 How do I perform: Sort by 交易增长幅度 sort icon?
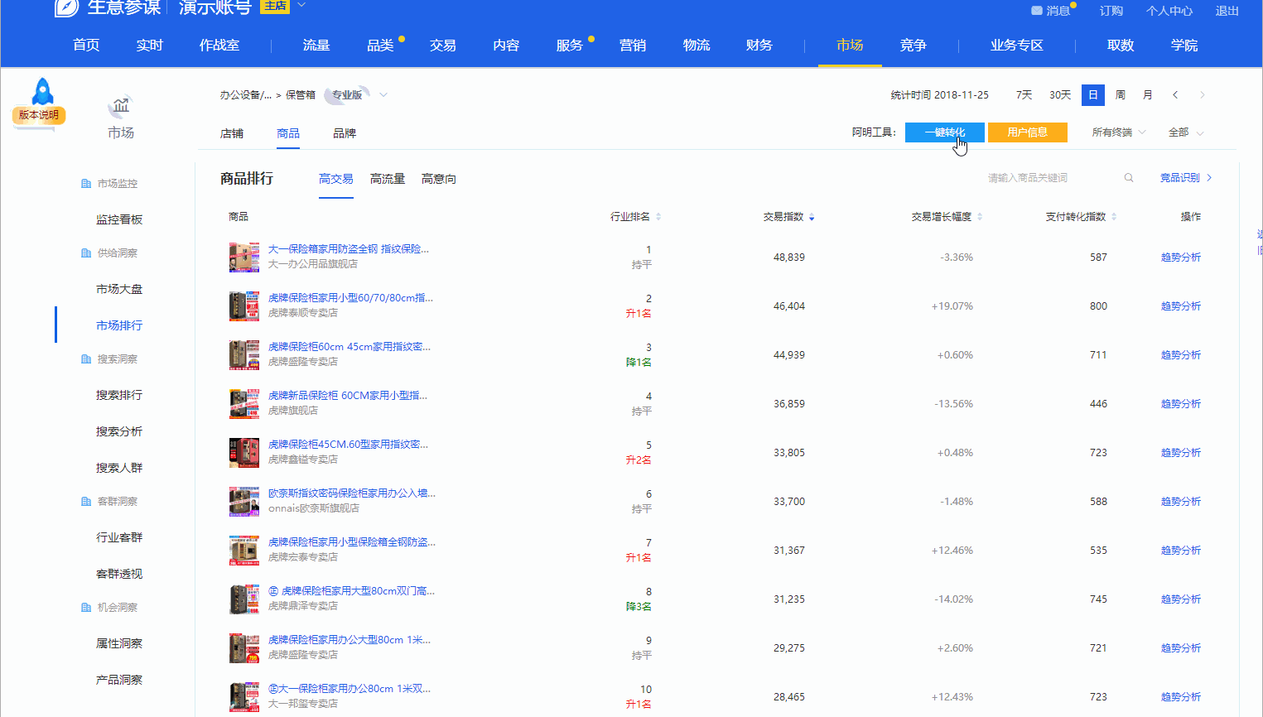[x=980, y=217]
